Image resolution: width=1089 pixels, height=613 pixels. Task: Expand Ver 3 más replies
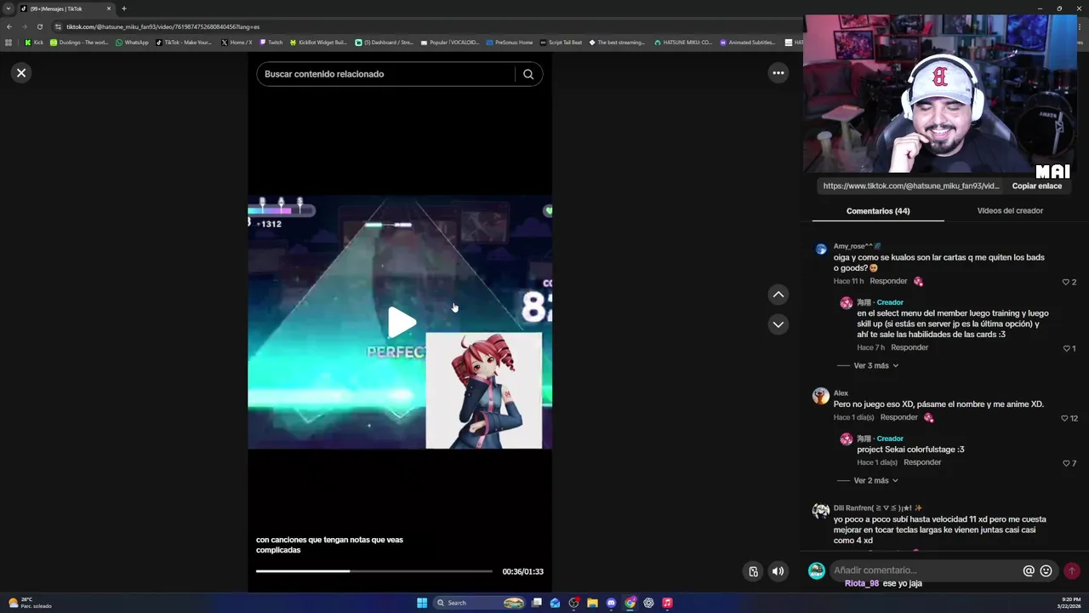[x=875, y=365]
